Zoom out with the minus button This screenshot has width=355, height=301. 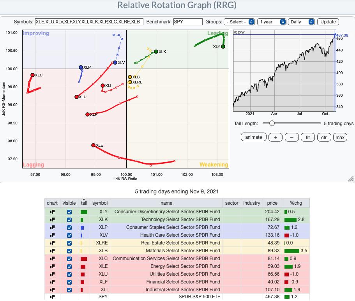pyautogui.click(x=291, y=137)
